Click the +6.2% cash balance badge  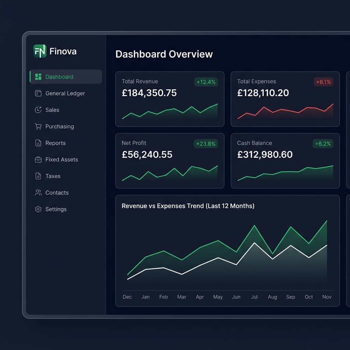coord(323,144)
